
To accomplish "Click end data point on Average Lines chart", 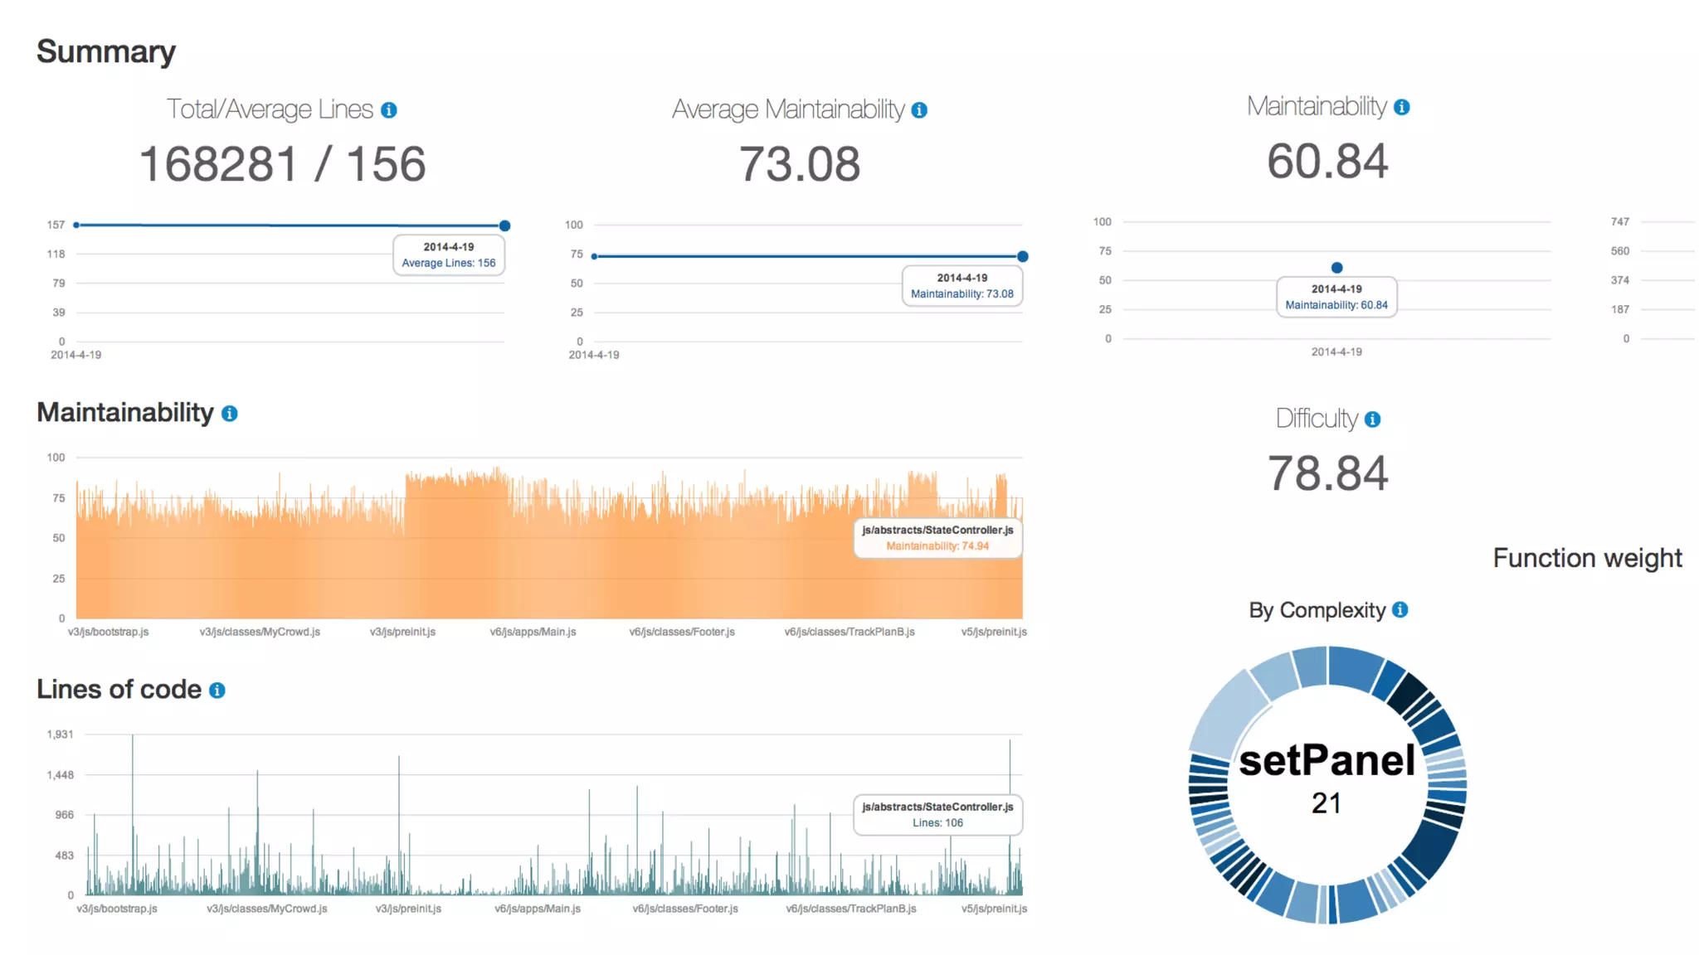I will coord(504,225).
